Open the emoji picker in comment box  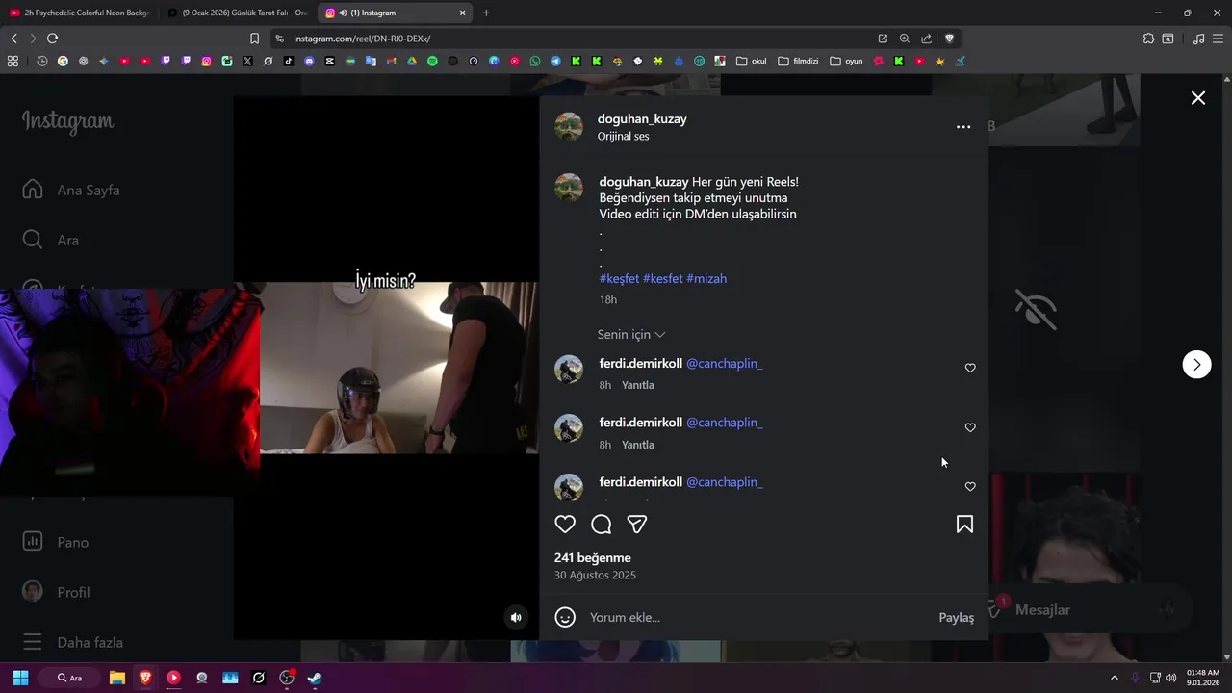pos(565,617)
